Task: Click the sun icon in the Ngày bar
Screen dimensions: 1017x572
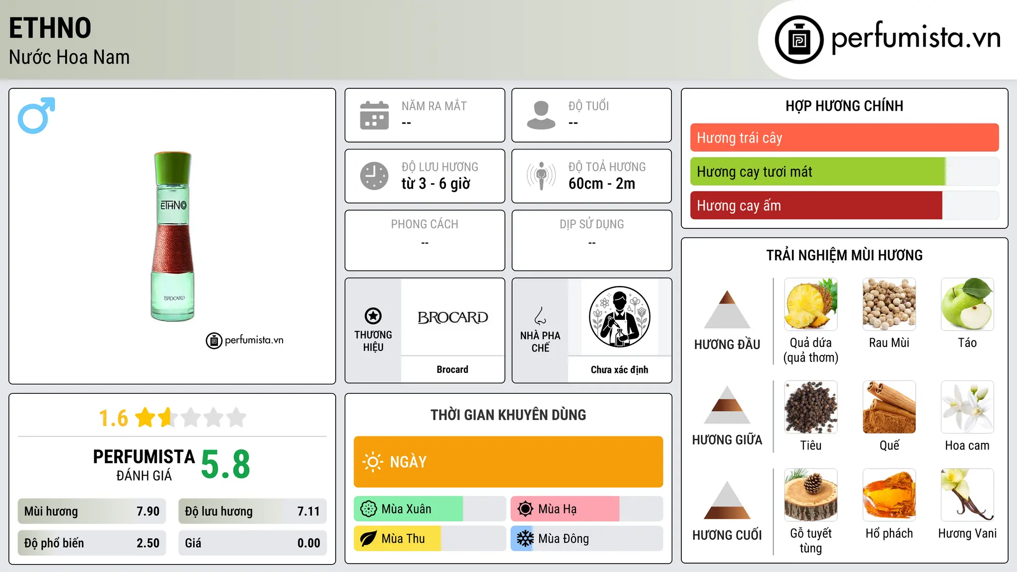Action: point(373,462)
